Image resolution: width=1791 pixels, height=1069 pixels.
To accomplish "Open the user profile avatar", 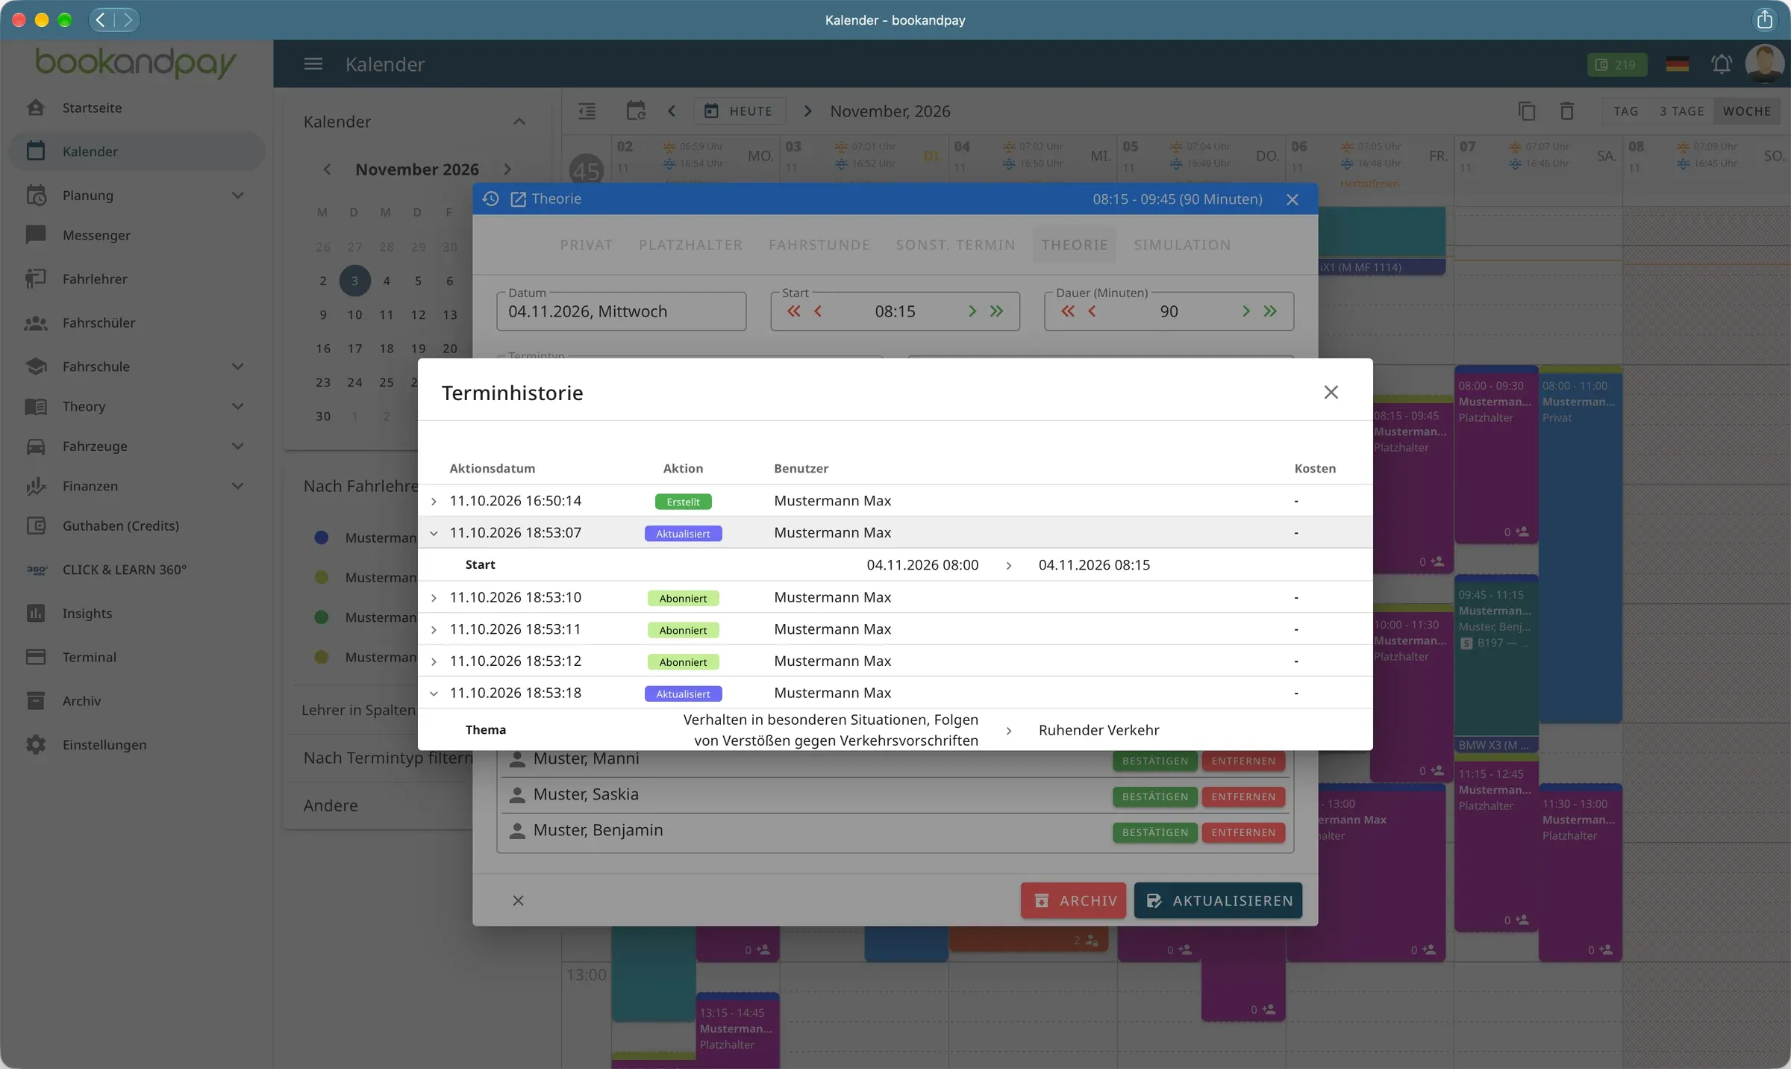I will [x=1764, y=64].
